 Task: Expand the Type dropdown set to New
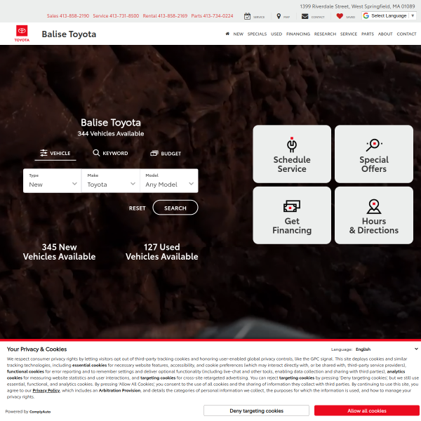53,181
